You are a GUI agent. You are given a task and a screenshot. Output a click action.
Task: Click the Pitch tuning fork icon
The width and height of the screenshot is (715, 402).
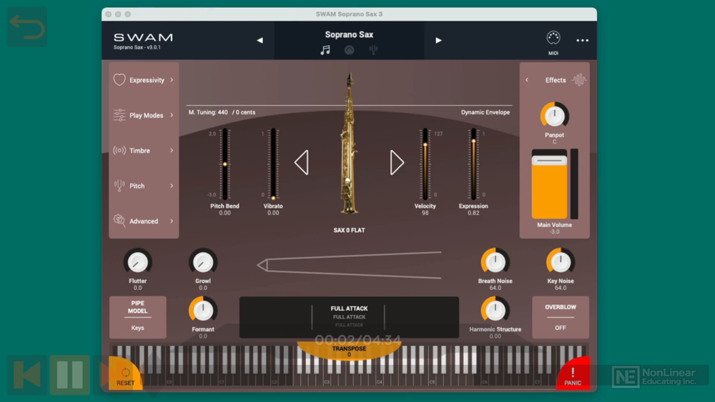point(119,186)
